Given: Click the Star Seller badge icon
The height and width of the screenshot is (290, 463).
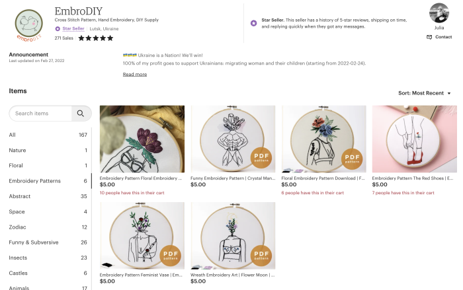Looking at the screenshot, I should click(58, 29).
